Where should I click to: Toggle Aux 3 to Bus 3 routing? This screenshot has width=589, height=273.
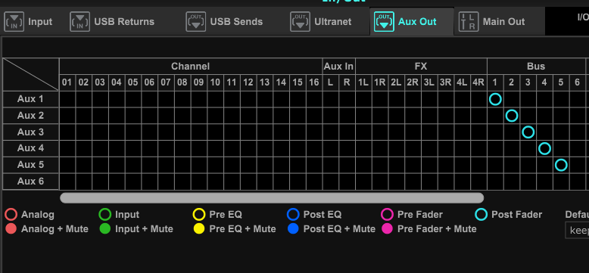pos(528,132)
